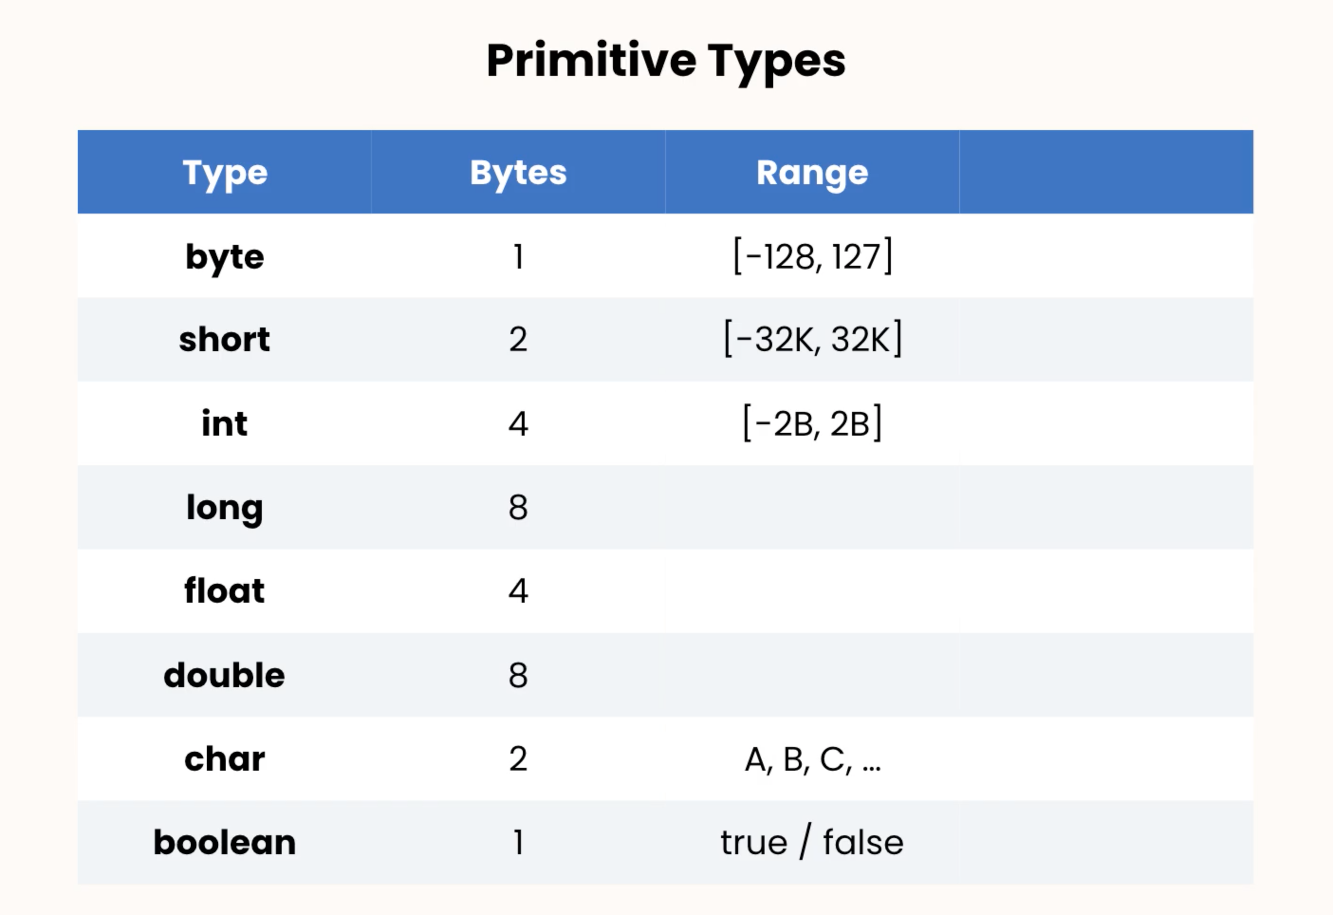Select the "long" type cell
1333x915 pixels.
click(x=224, y=507)
